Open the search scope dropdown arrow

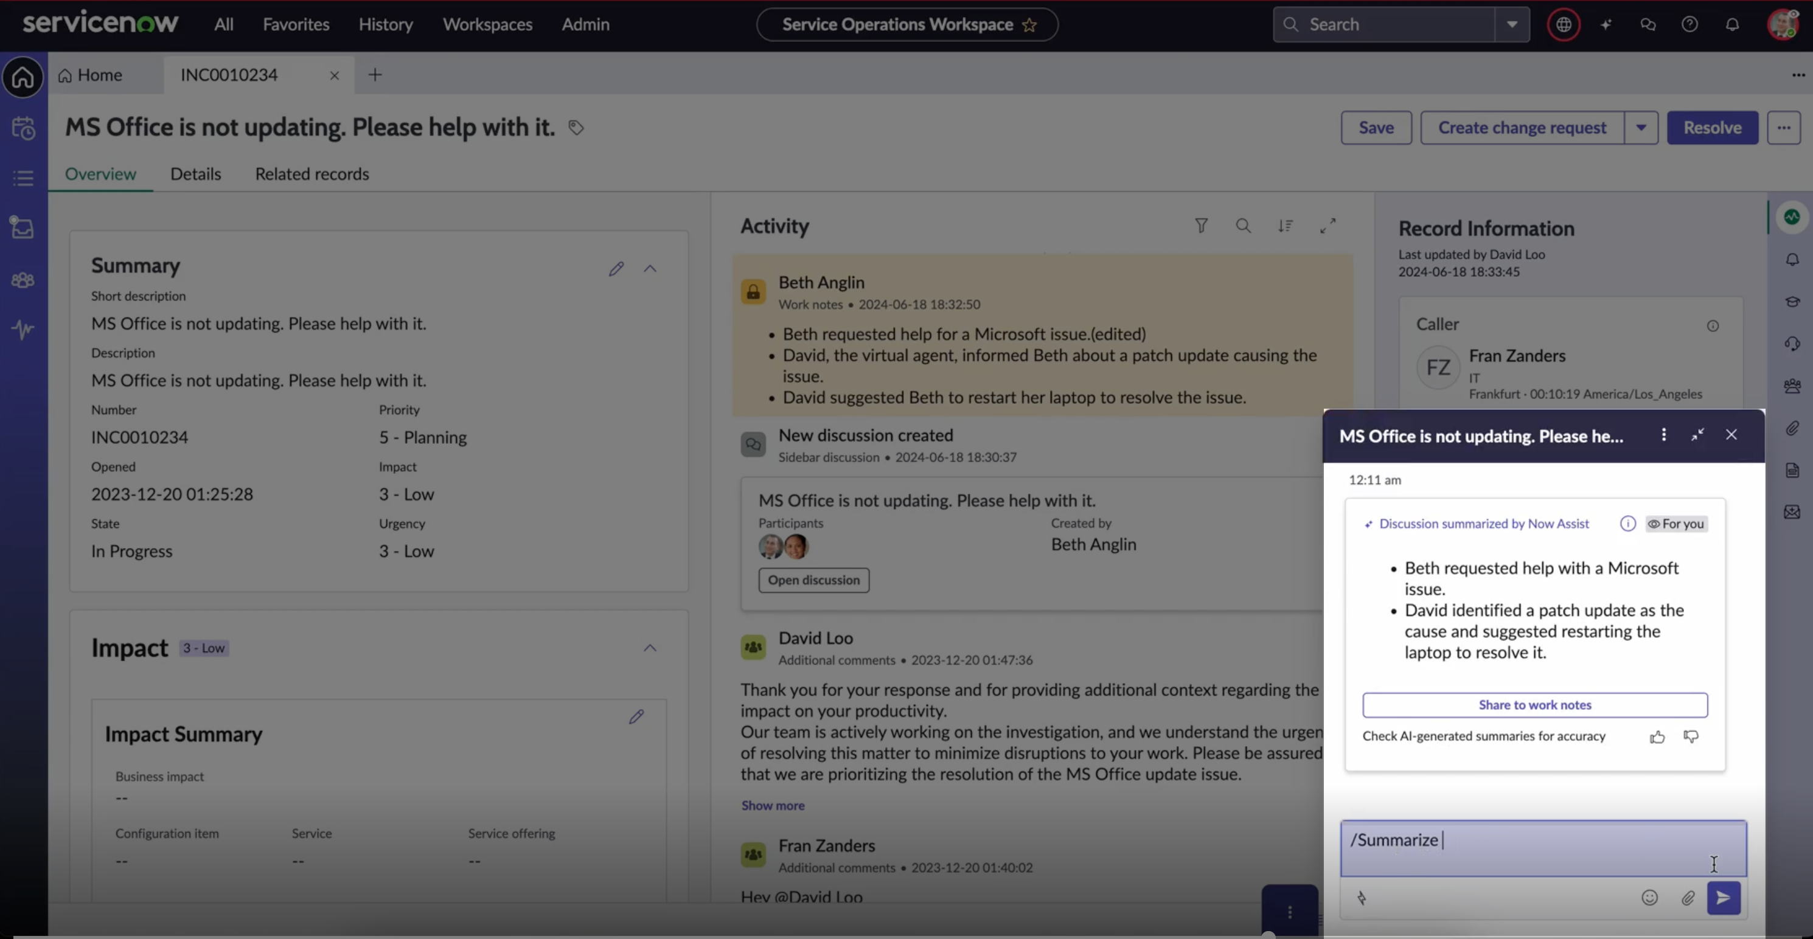1512,24
